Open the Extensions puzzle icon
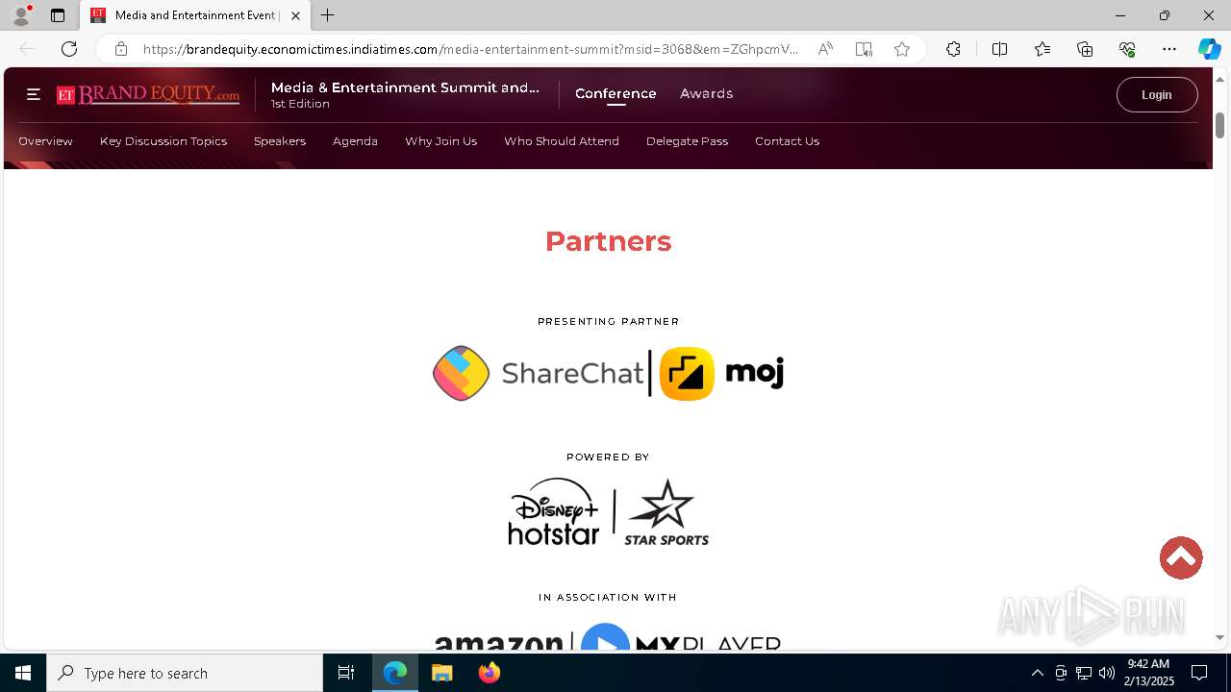Screen dimensions: 1231x692 tap(953, 49)
